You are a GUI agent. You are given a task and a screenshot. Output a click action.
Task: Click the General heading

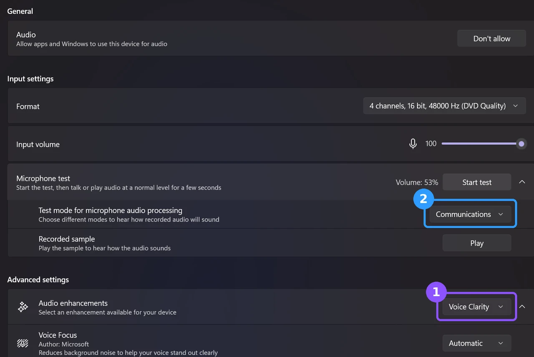pos(20,11)
